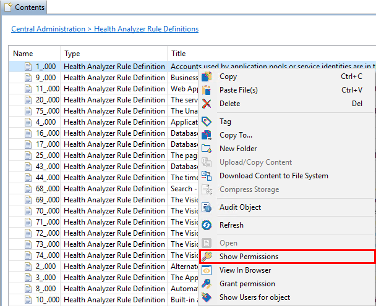Follow the Central Administration breadcrumb link
Image resolution: width=376 pixels, height=306 pixels.
tap(48, 29)
